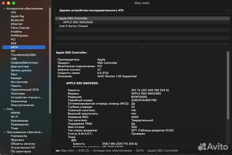Select Wi-Fi under Сеть

coord(14,117)
